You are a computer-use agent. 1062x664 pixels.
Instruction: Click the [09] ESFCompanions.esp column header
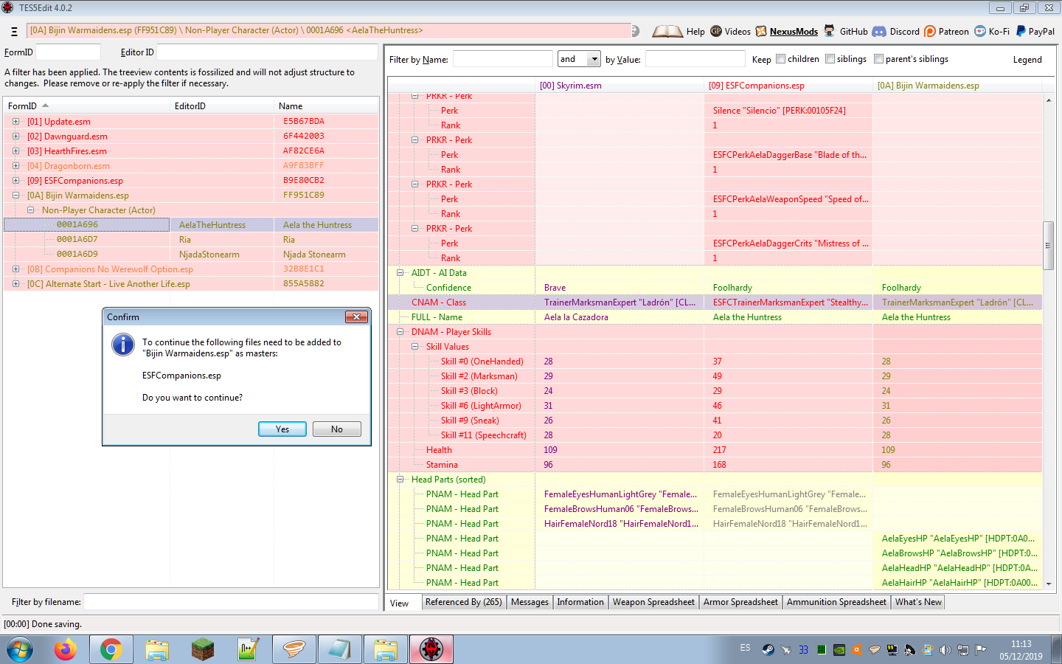[788, 86]
